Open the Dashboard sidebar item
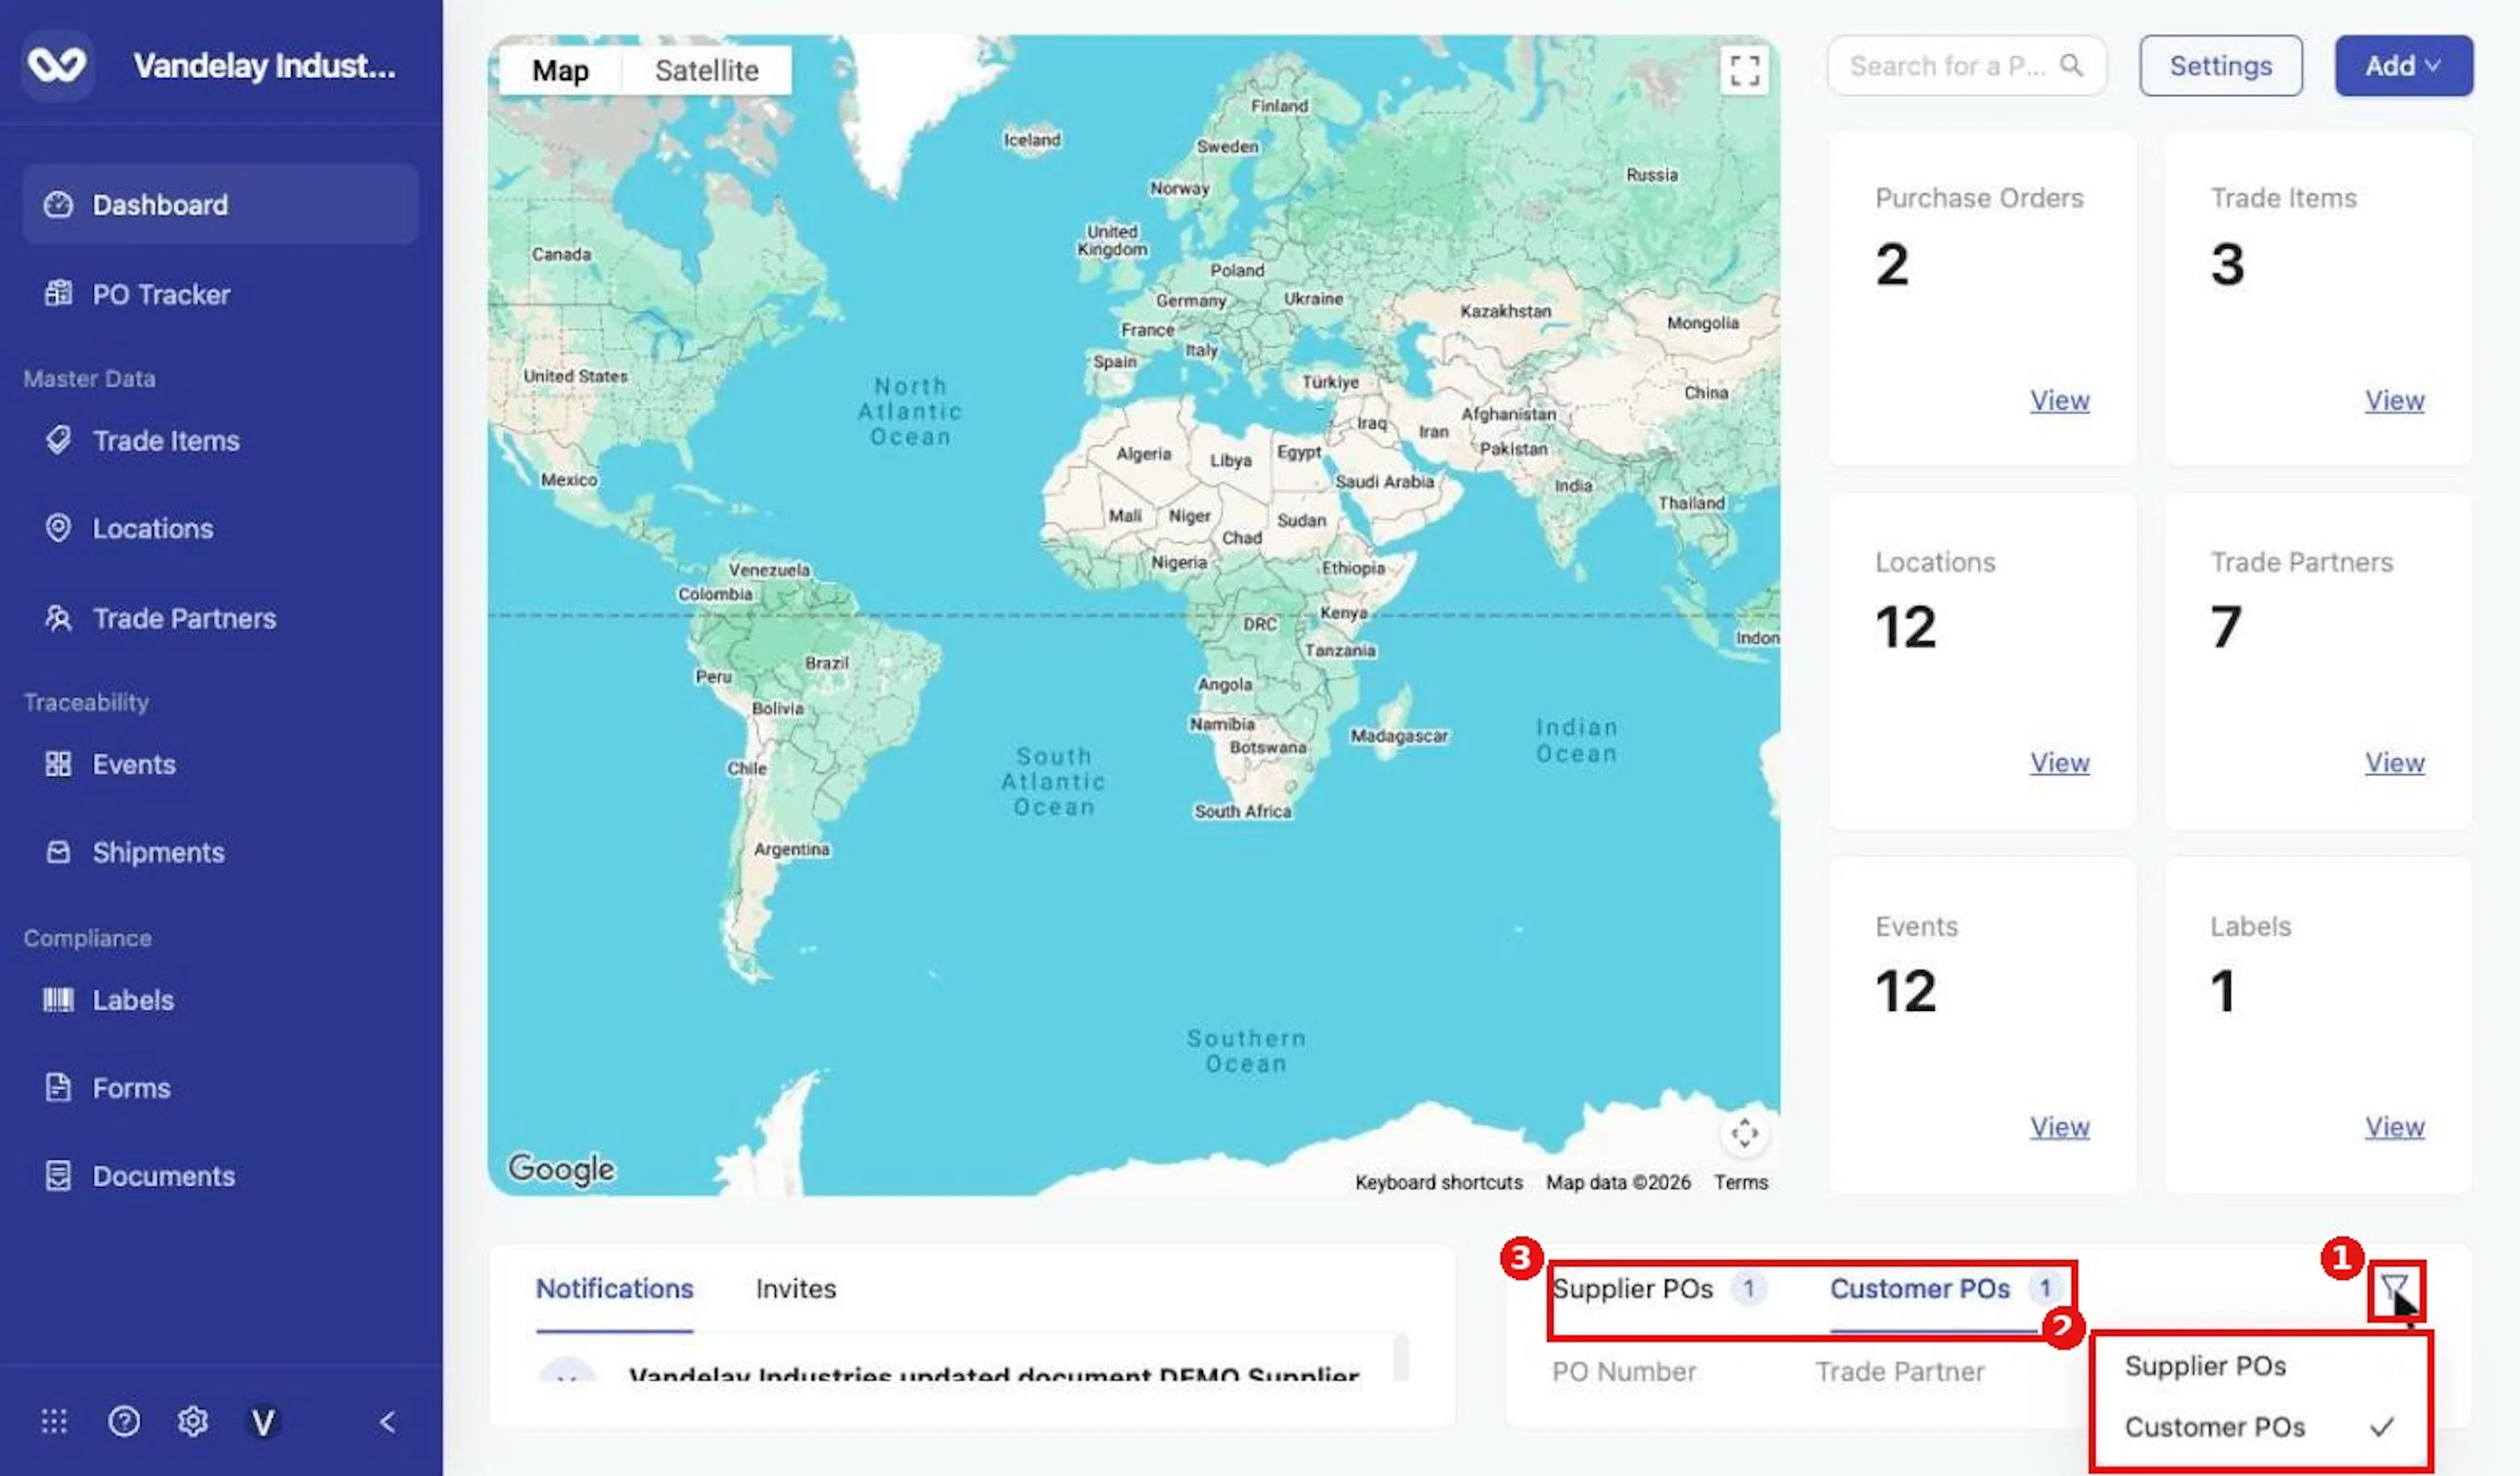Screen dimensions: 2520x1476 [220, 205]
